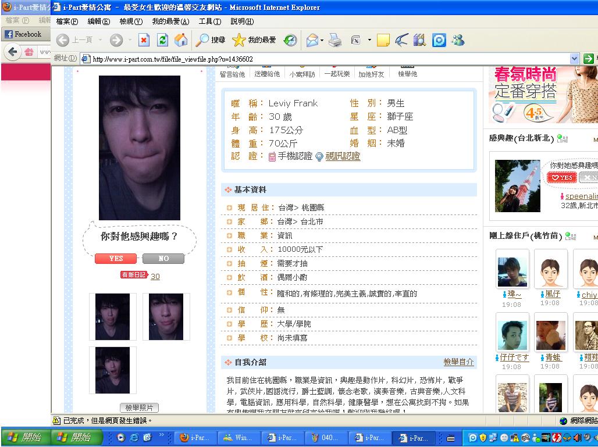The width and height of the screenshot is (598, 447).
Task: Expand the address bar URL dropdown
Action: coord(574,59)
